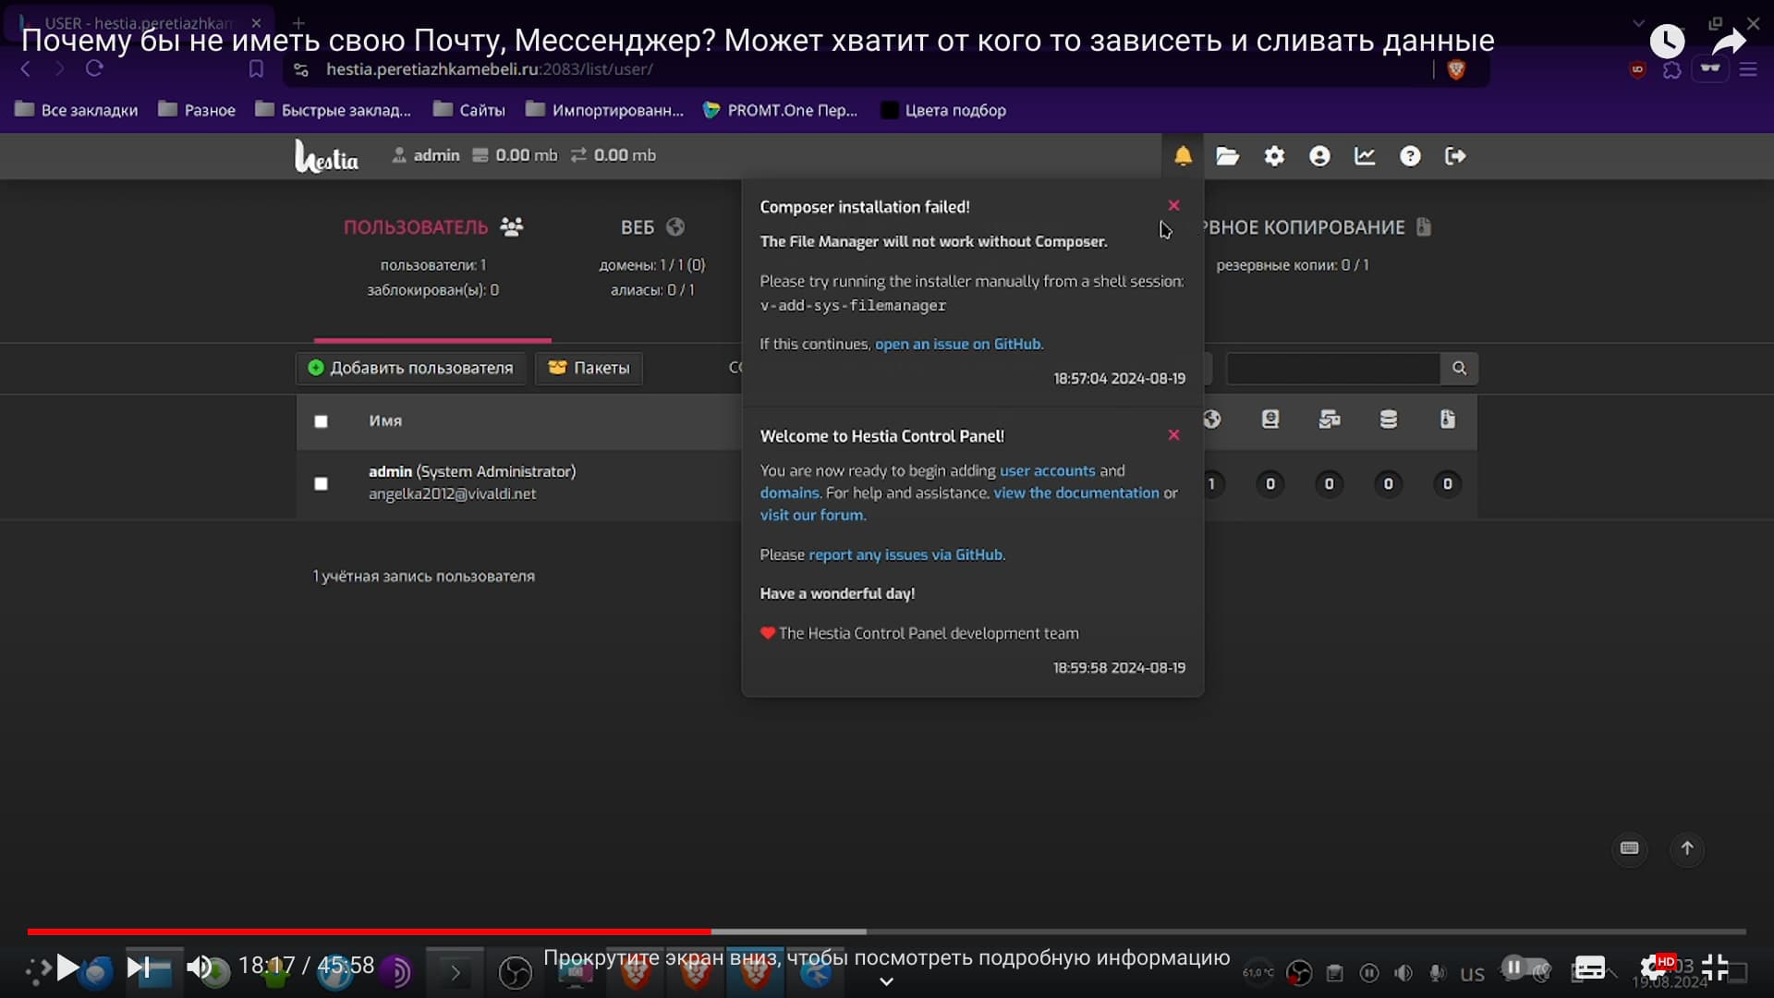This screenshot has width=1774, height=998.
Task: Dismiss the Composer installation failed notification
Action: pos(1173,205)
